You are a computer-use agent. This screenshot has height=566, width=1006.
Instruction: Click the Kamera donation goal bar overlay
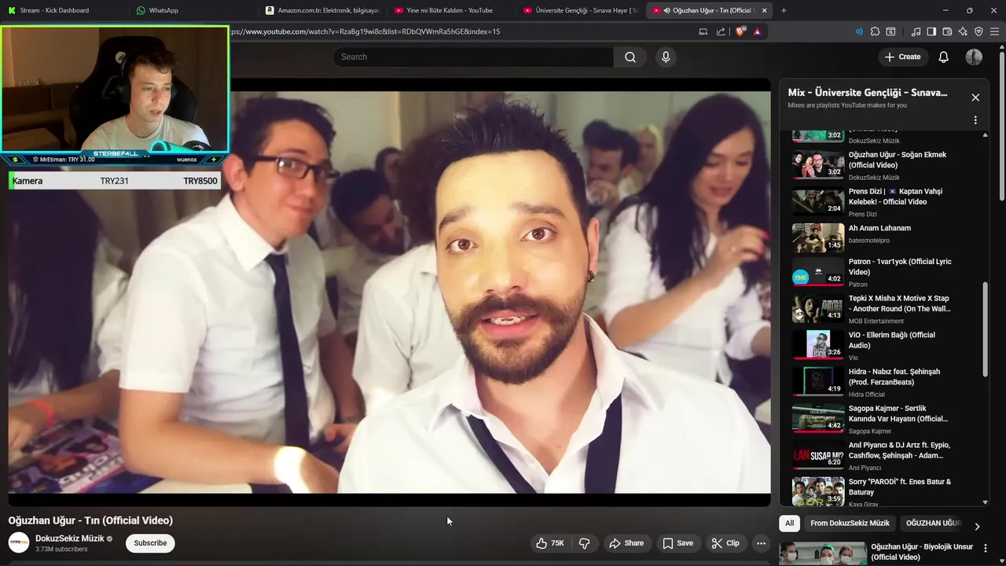[114, 181]
